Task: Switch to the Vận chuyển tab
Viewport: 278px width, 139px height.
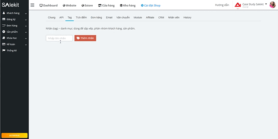Action: click(123, 17)
